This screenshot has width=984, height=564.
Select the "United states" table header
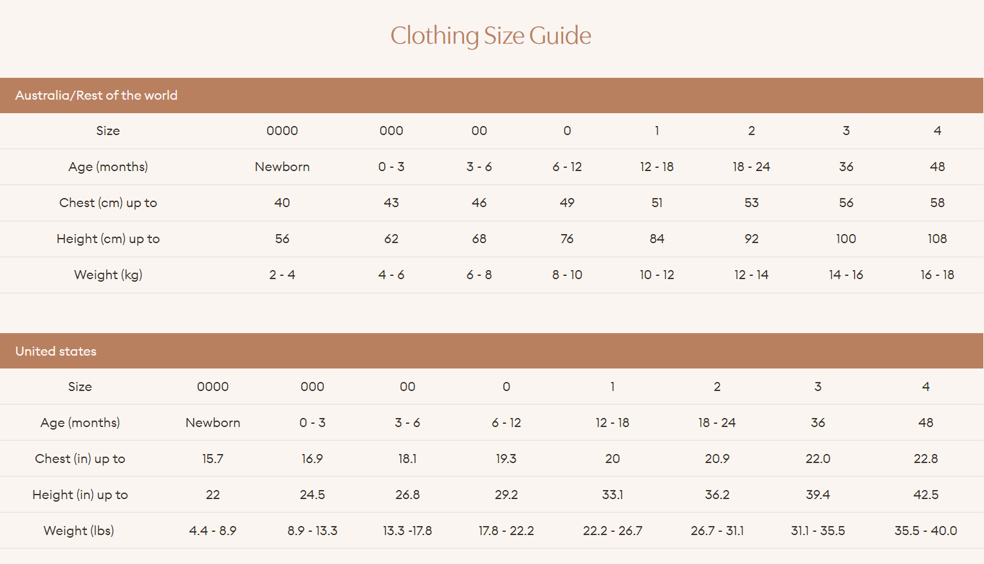pos(56,351)
